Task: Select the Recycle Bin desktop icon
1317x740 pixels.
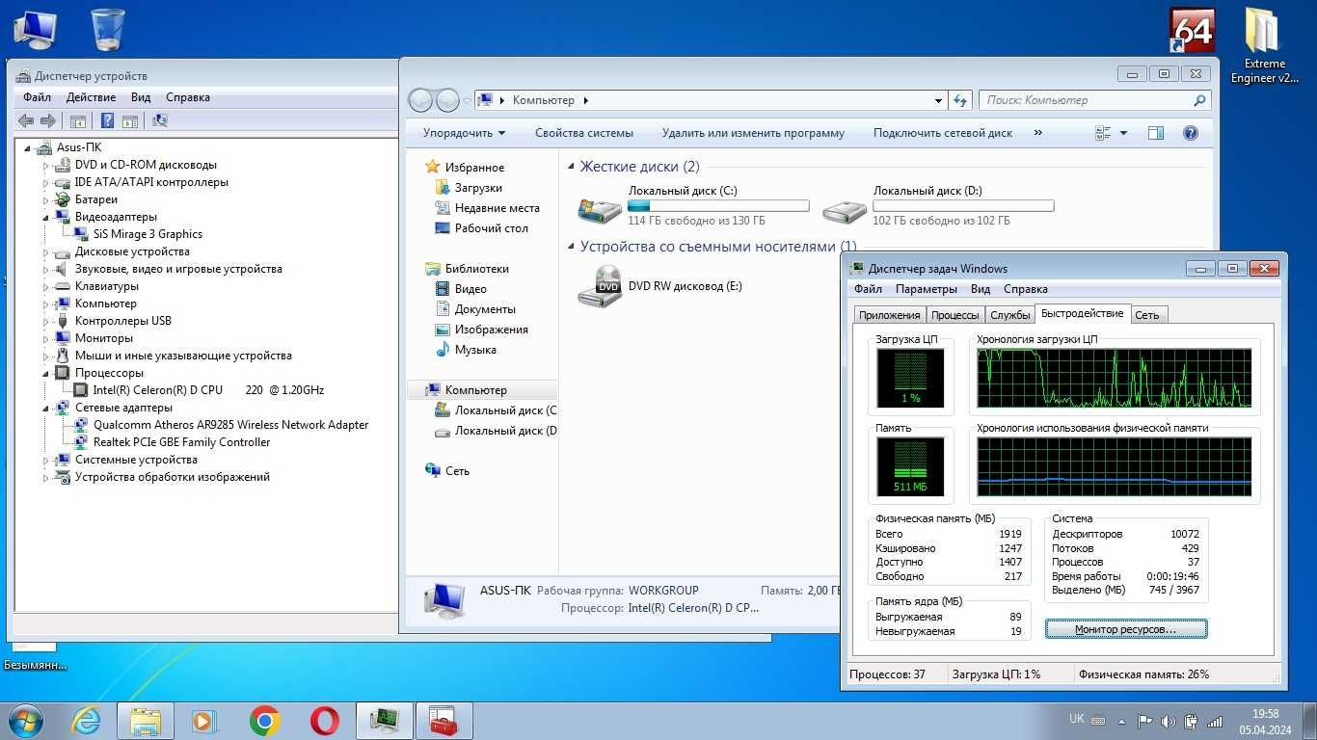Action: pos(108,29)
